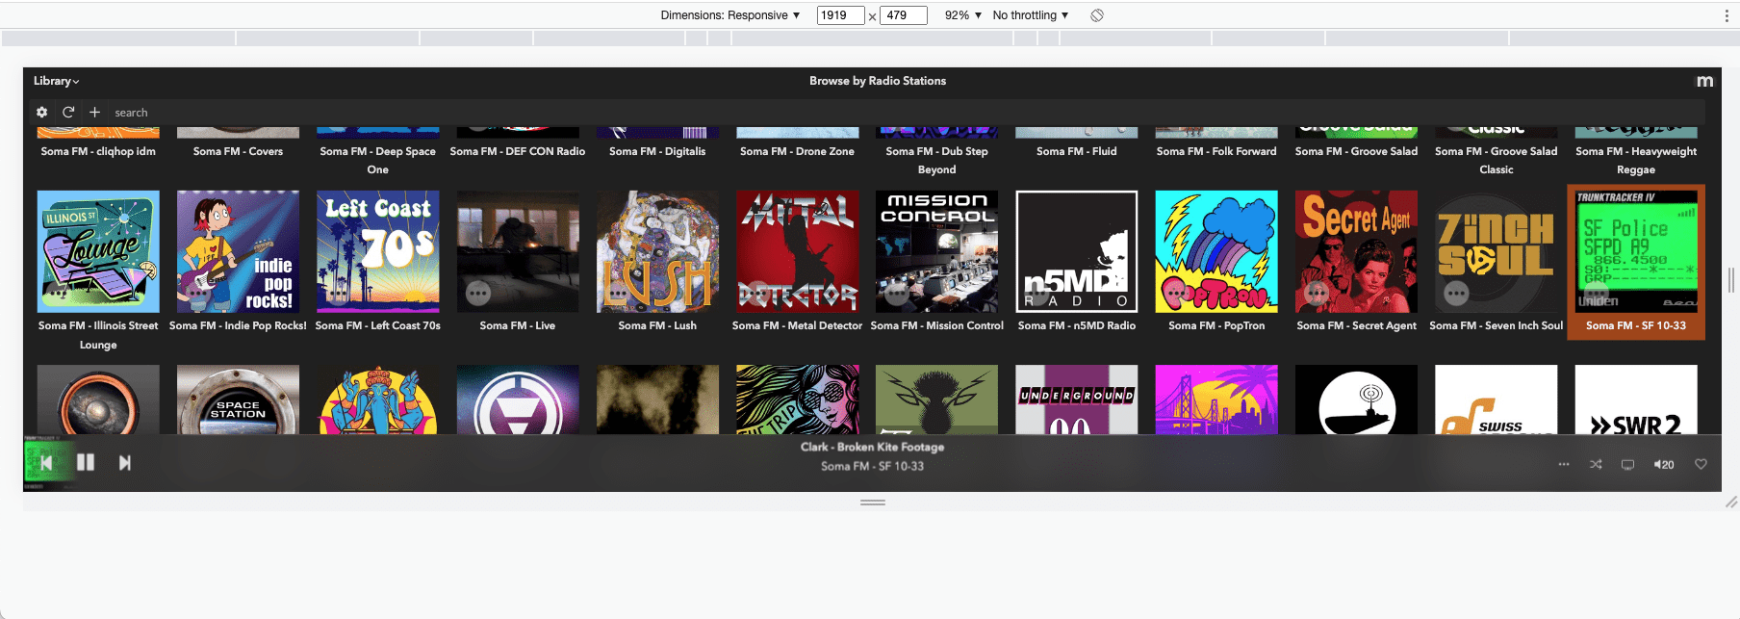Toggle shuffle mode
Viewport: 1740px width, 619px height.
[1596, 464]
